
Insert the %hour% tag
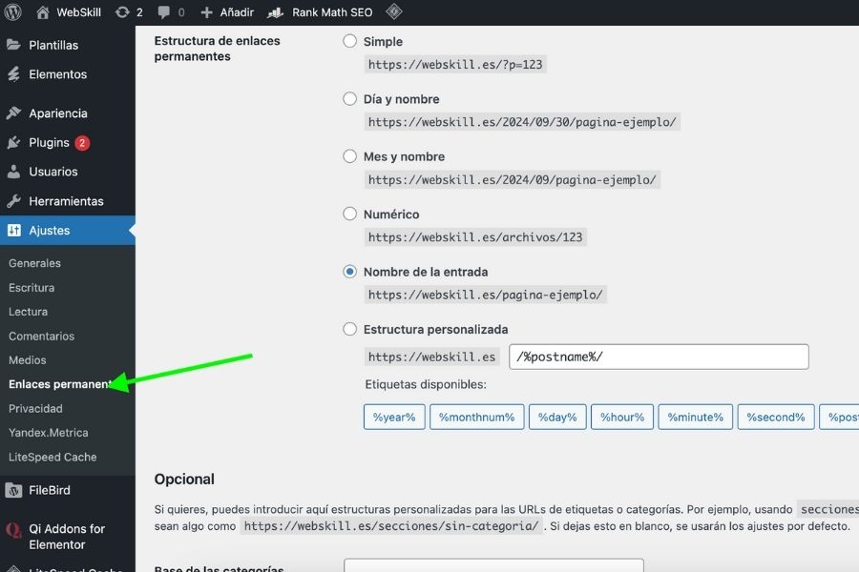click(x=621, y=418)
